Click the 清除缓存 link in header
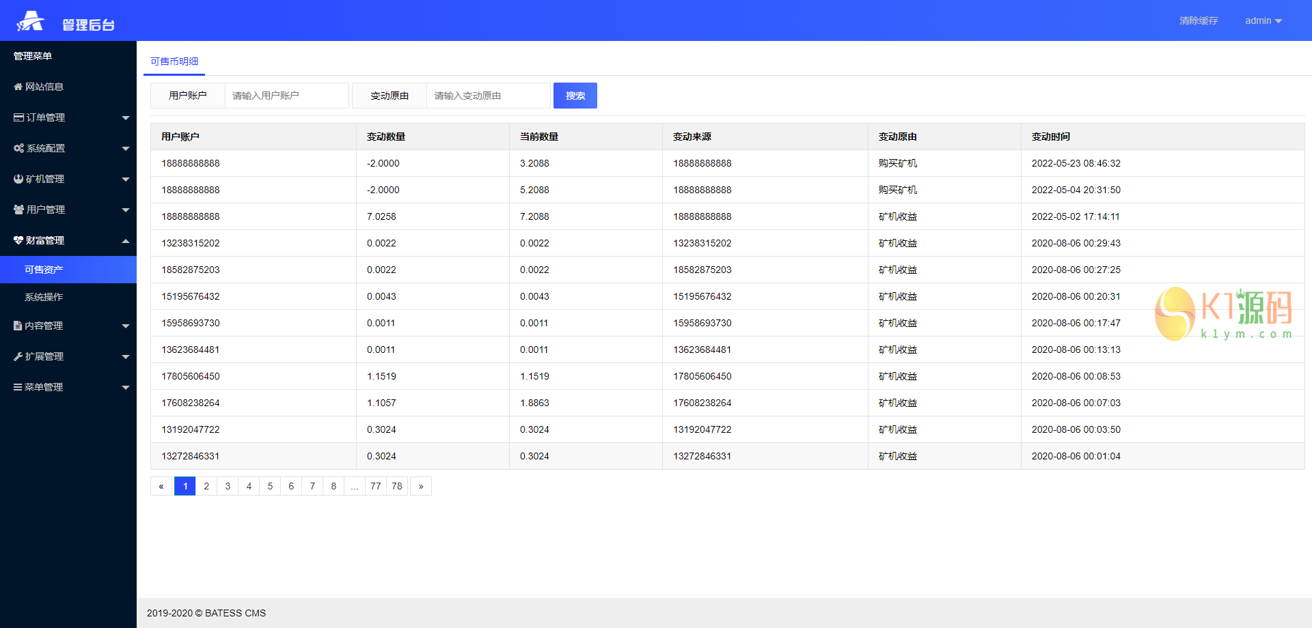The image size is (1312, 628). click(x=1199, y=21)
